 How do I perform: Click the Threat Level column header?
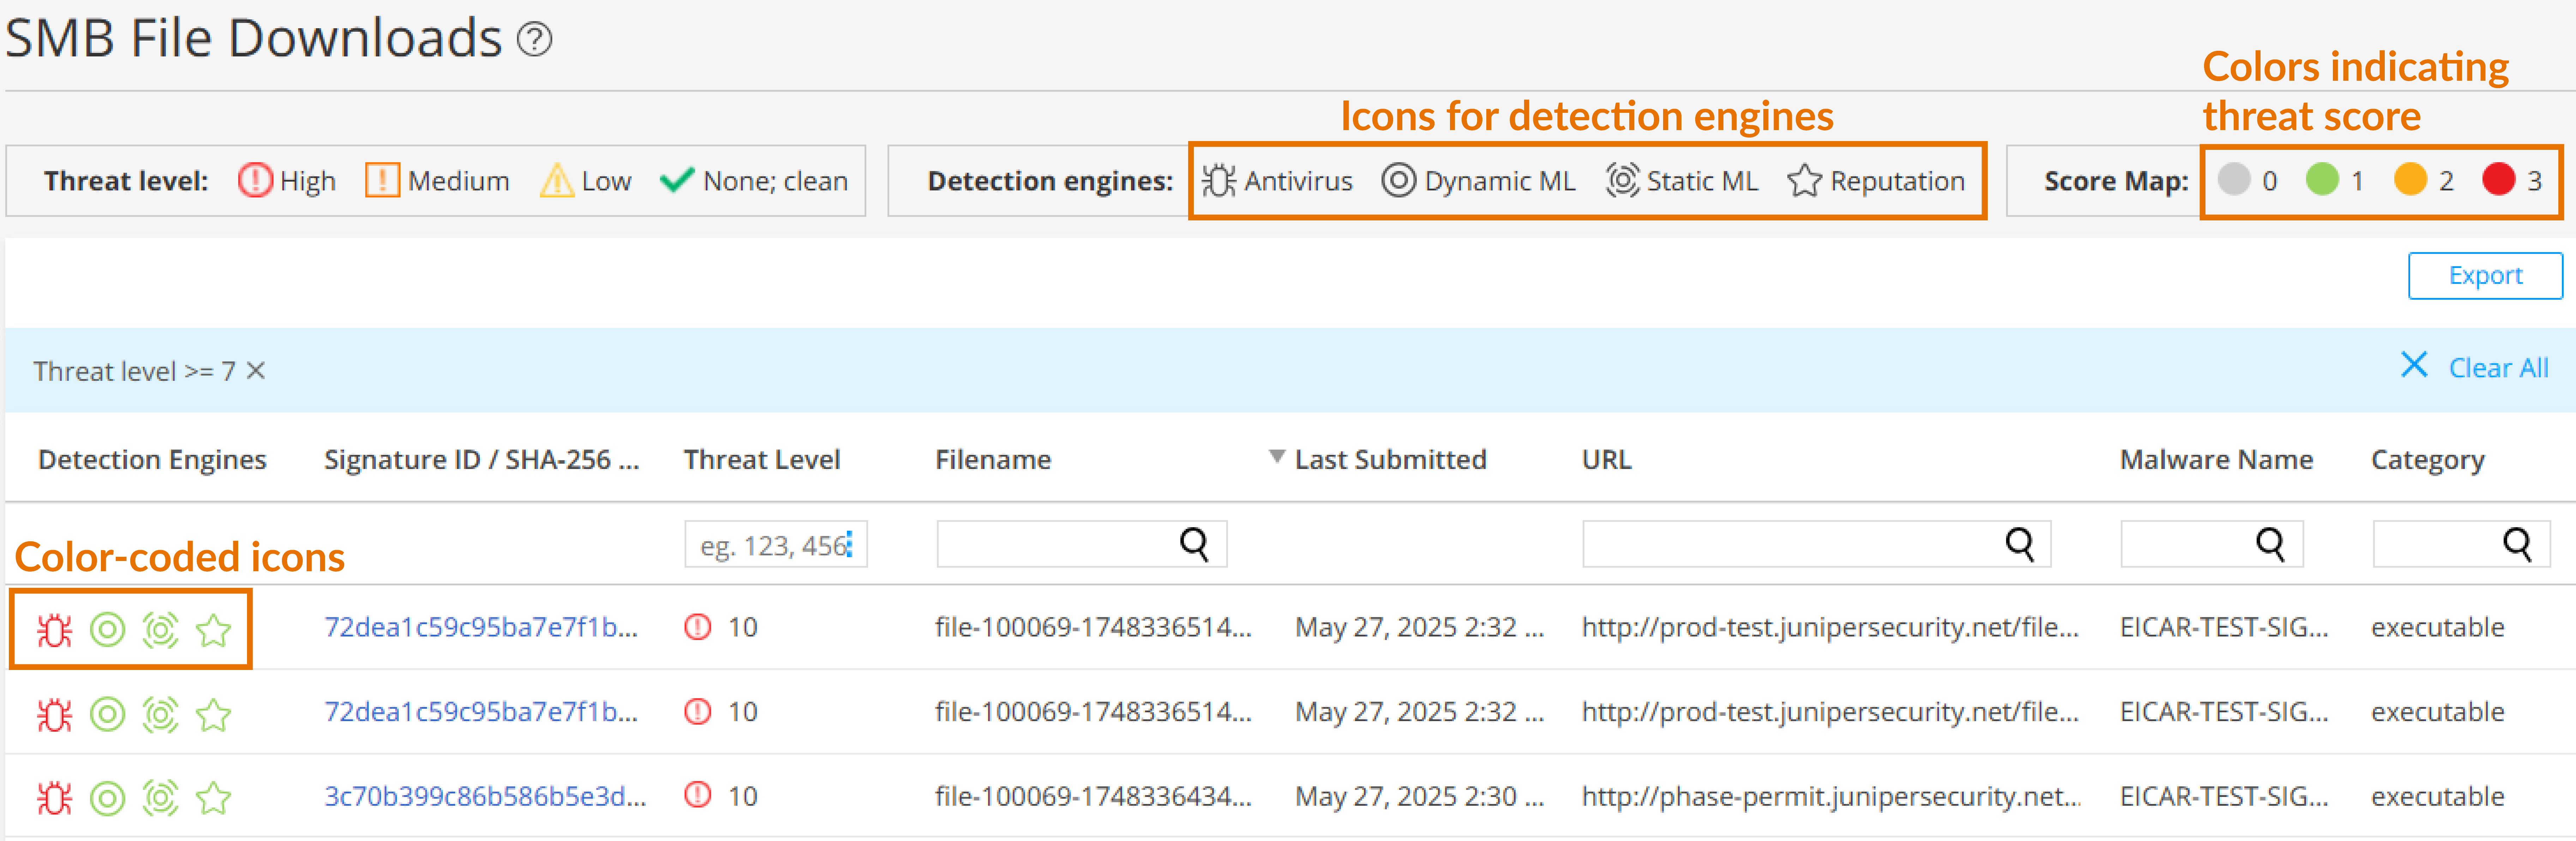point(761,459)
